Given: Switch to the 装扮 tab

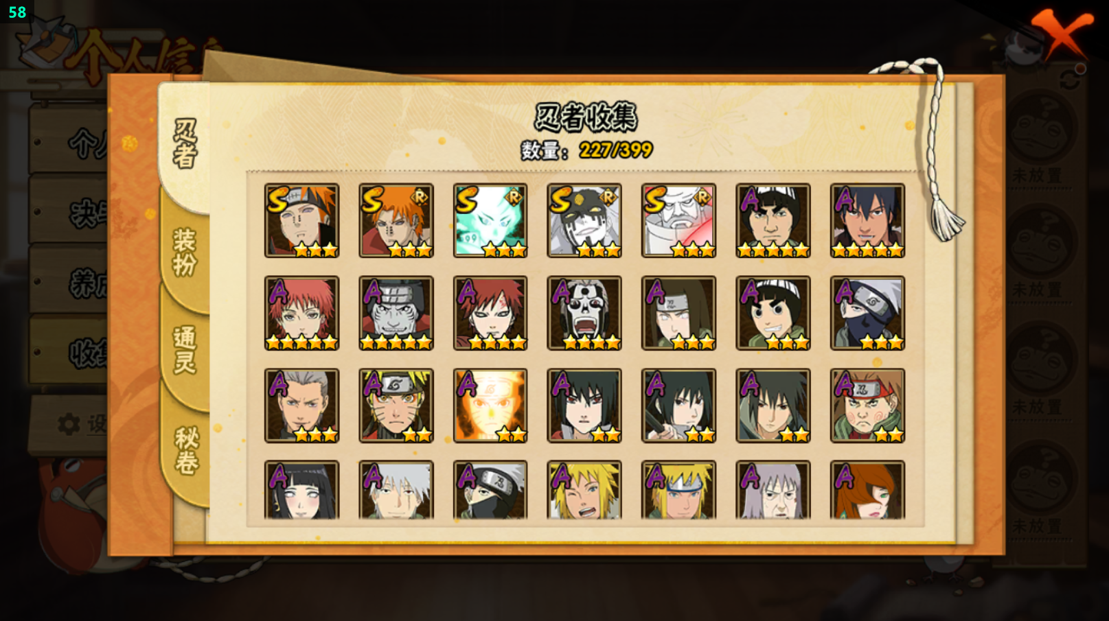Looking at the screenshot, I should click(x=185, y=253).
